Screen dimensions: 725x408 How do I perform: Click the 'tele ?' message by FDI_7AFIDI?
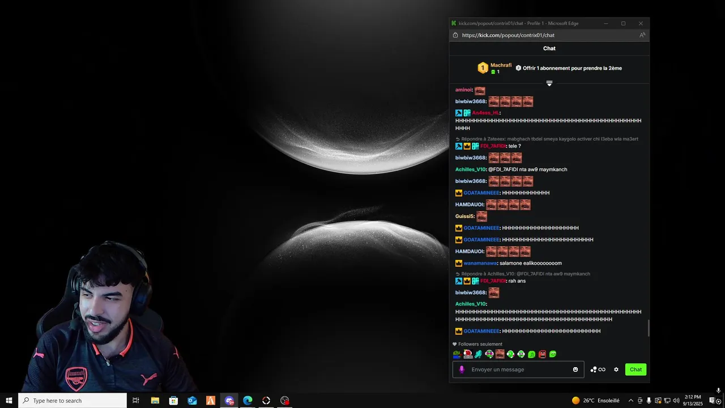(515, 146)
